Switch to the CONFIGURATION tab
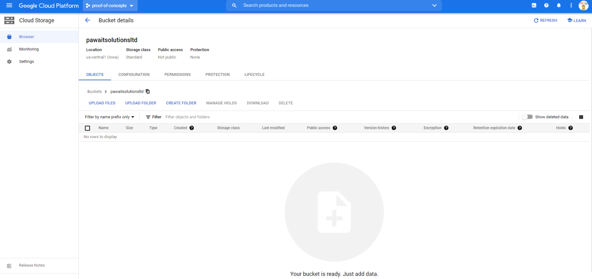The width and height of the screenshot is (592, 279). tap(134, 75)
